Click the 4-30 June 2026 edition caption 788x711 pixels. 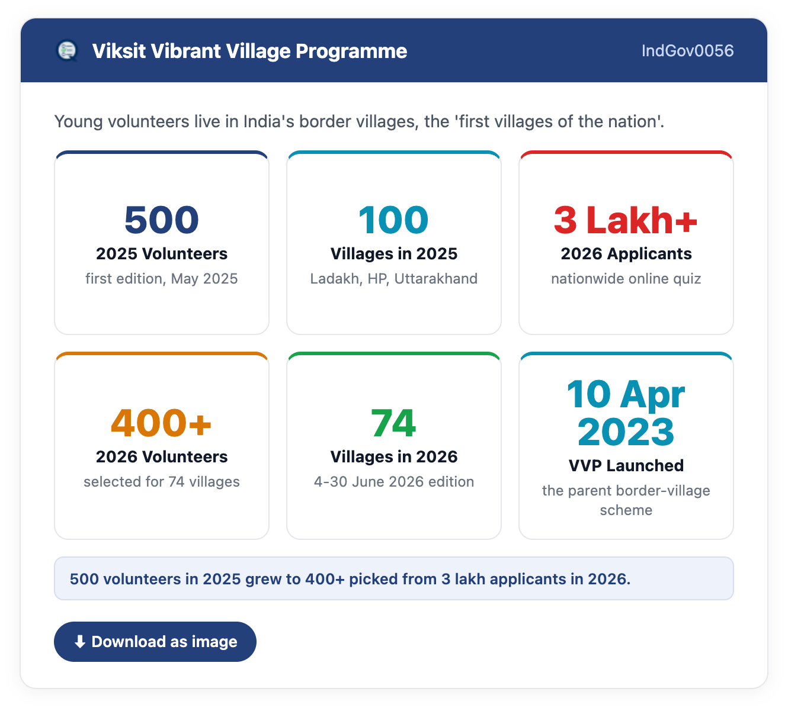pyautogui.click(x=394, y=482)
